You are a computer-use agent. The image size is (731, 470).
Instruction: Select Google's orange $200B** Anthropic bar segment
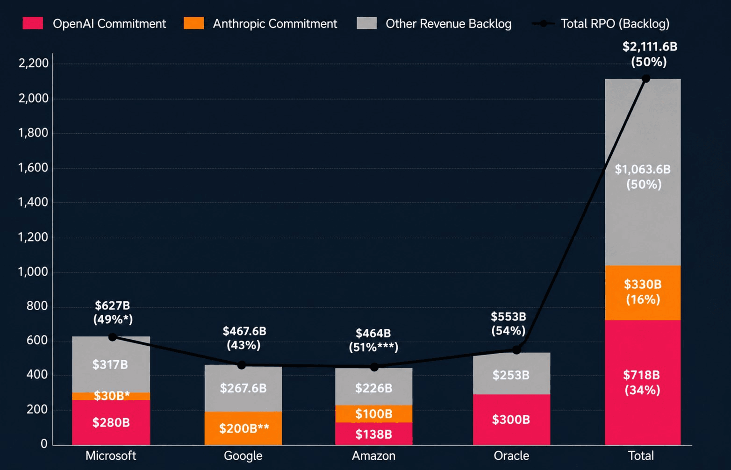point(243,428)
